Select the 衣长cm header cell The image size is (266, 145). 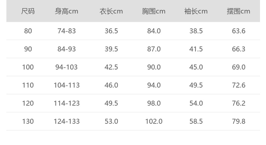pyautogui.click(x=111, y=11)
